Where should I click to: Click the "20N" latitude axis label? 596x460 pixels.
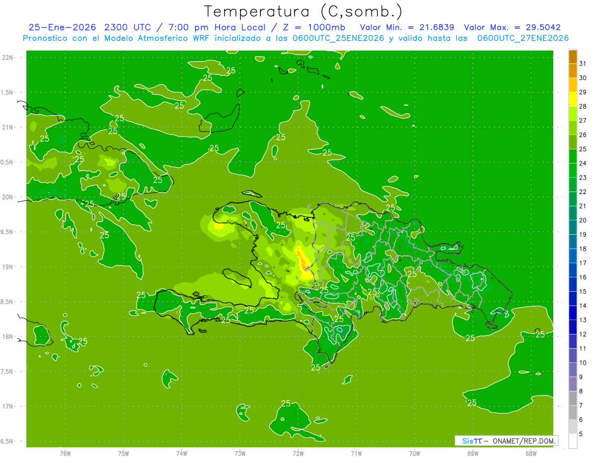(7, 197)
